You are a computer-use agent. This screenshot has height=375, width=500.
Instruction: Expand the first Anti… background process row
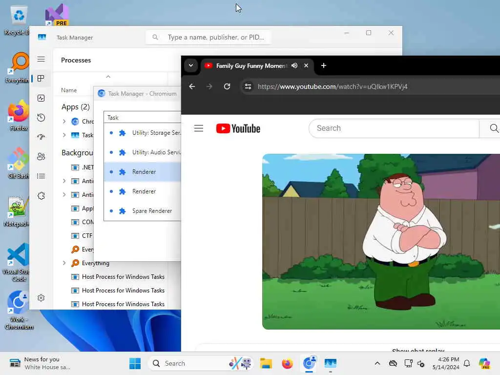click(x=64, y=181)
